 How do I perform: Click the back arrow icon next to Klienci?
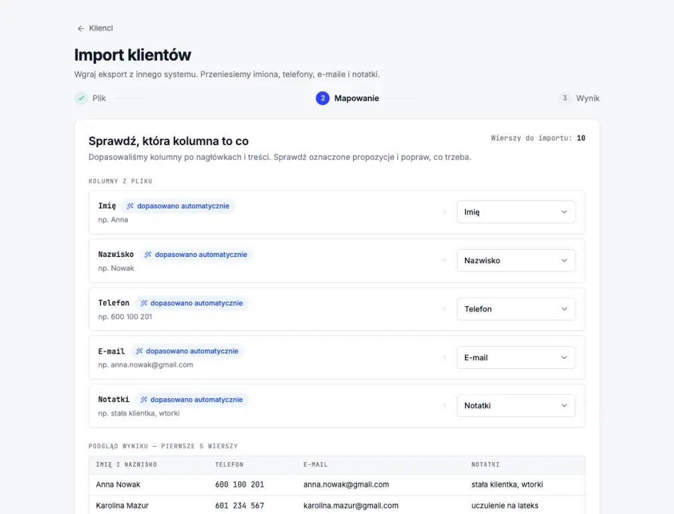point(81,29)
